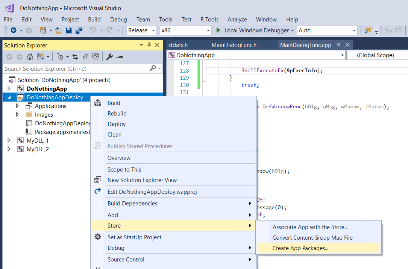Open the Debug menu in the menu bar

click(119, 20)
